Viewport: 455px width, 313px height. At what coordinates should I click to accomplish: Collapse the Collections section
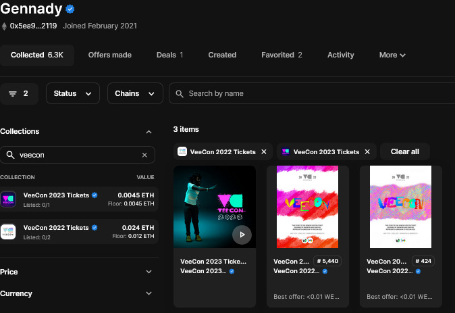[x=149, y=132]
